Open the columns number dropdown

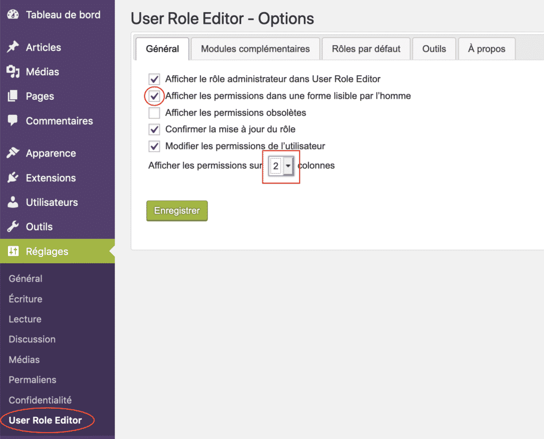(288, 166)
